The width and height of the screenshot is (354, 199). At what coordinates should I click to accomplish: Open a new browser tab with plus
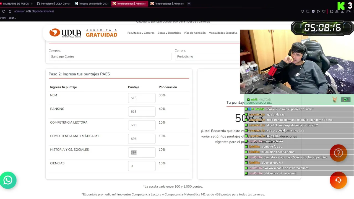189,4
